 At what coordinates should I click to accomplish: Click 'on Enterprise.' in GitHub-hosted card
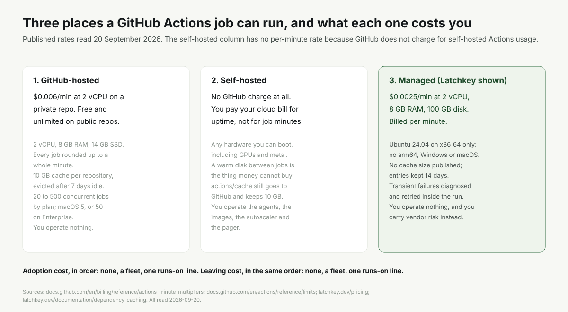pyautogui.click(x=54, y=217)
